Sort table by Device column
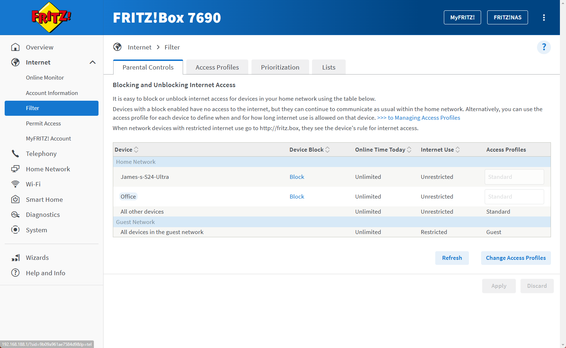The width and height of the screenshot is (566, 348). [x=136, y=150]
